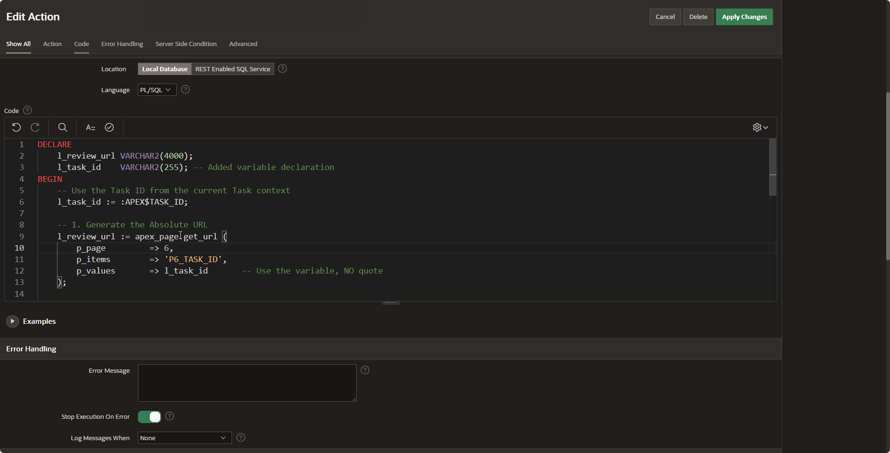This screenshot has height=453, width=890.
Task: Click the Apply Changes button
Action: point(744,17)
